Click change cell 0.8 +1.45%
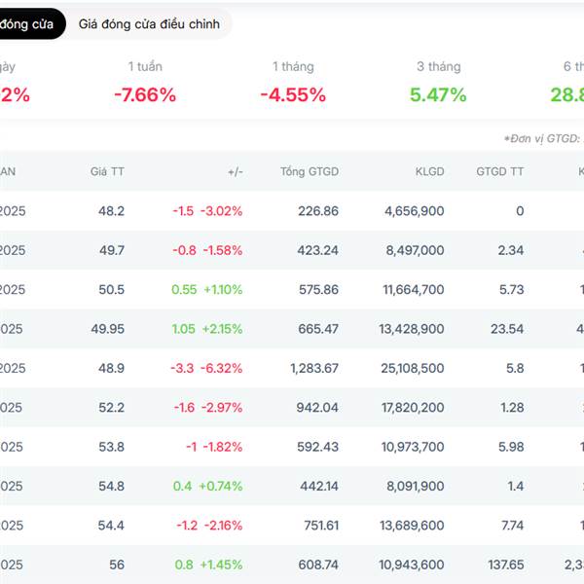Screen dimensions: 584x584 point(208,565)
